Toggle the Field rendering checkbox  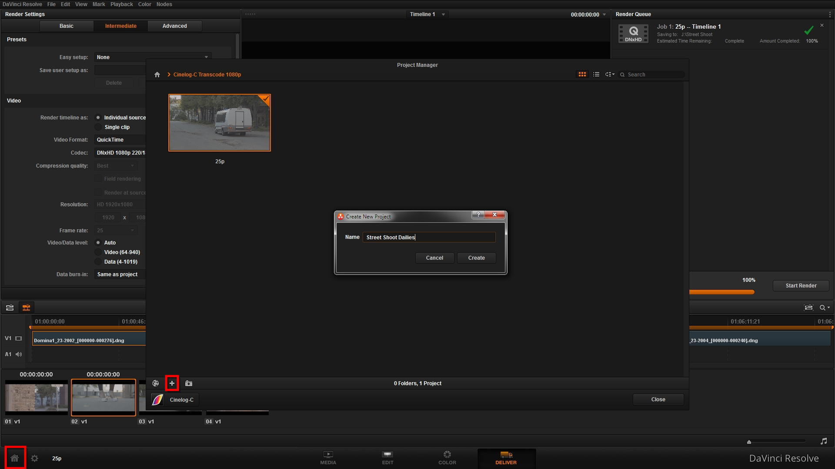pyautogui.click(x=98, y=179)
